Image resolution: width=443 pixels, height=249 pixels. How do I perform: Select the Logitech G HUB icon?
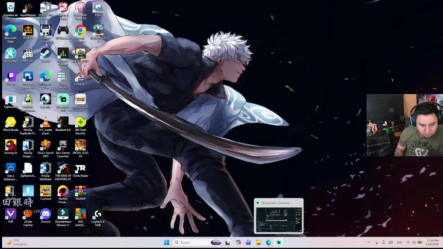click(98, 218)
